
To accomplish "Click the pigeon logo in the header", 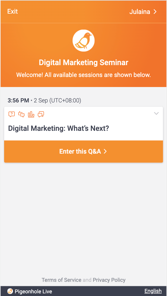I will [x=83, y=41].
